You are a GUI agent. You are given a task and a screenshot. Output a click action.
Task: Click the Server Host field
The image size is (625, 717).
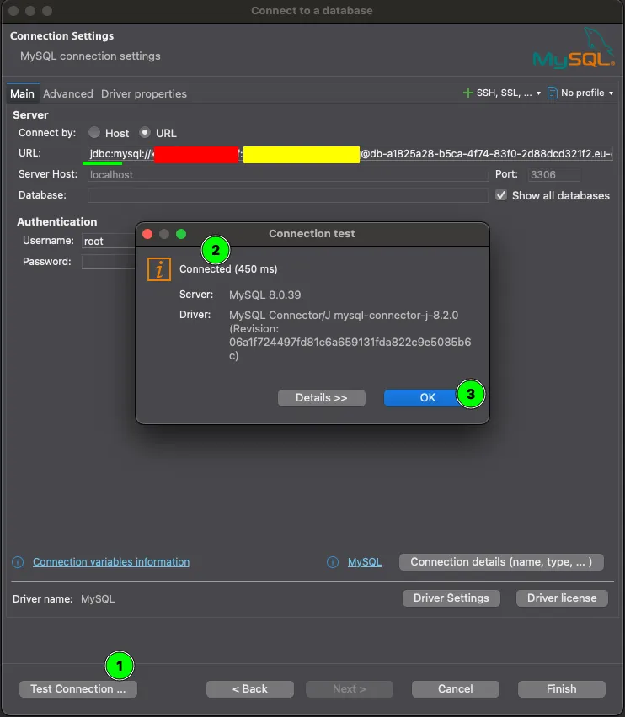coord(288,175)
